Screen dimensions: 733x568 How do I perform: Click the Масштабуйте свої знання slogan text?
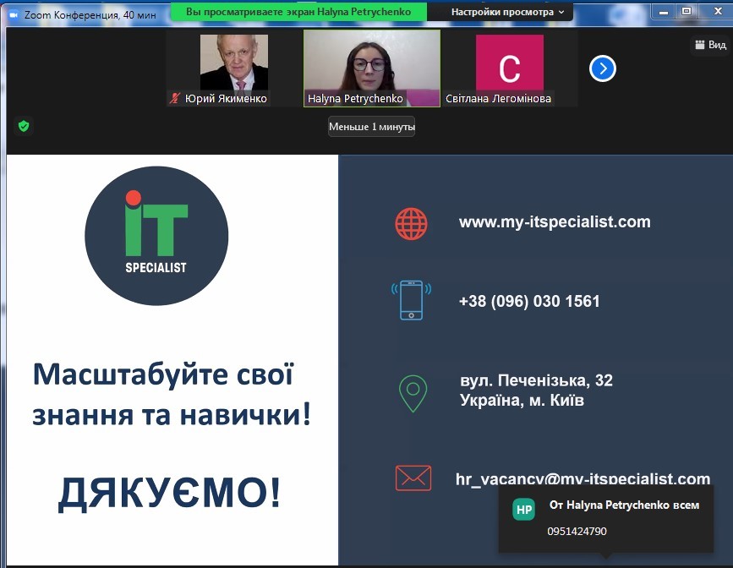click(171, 394)
